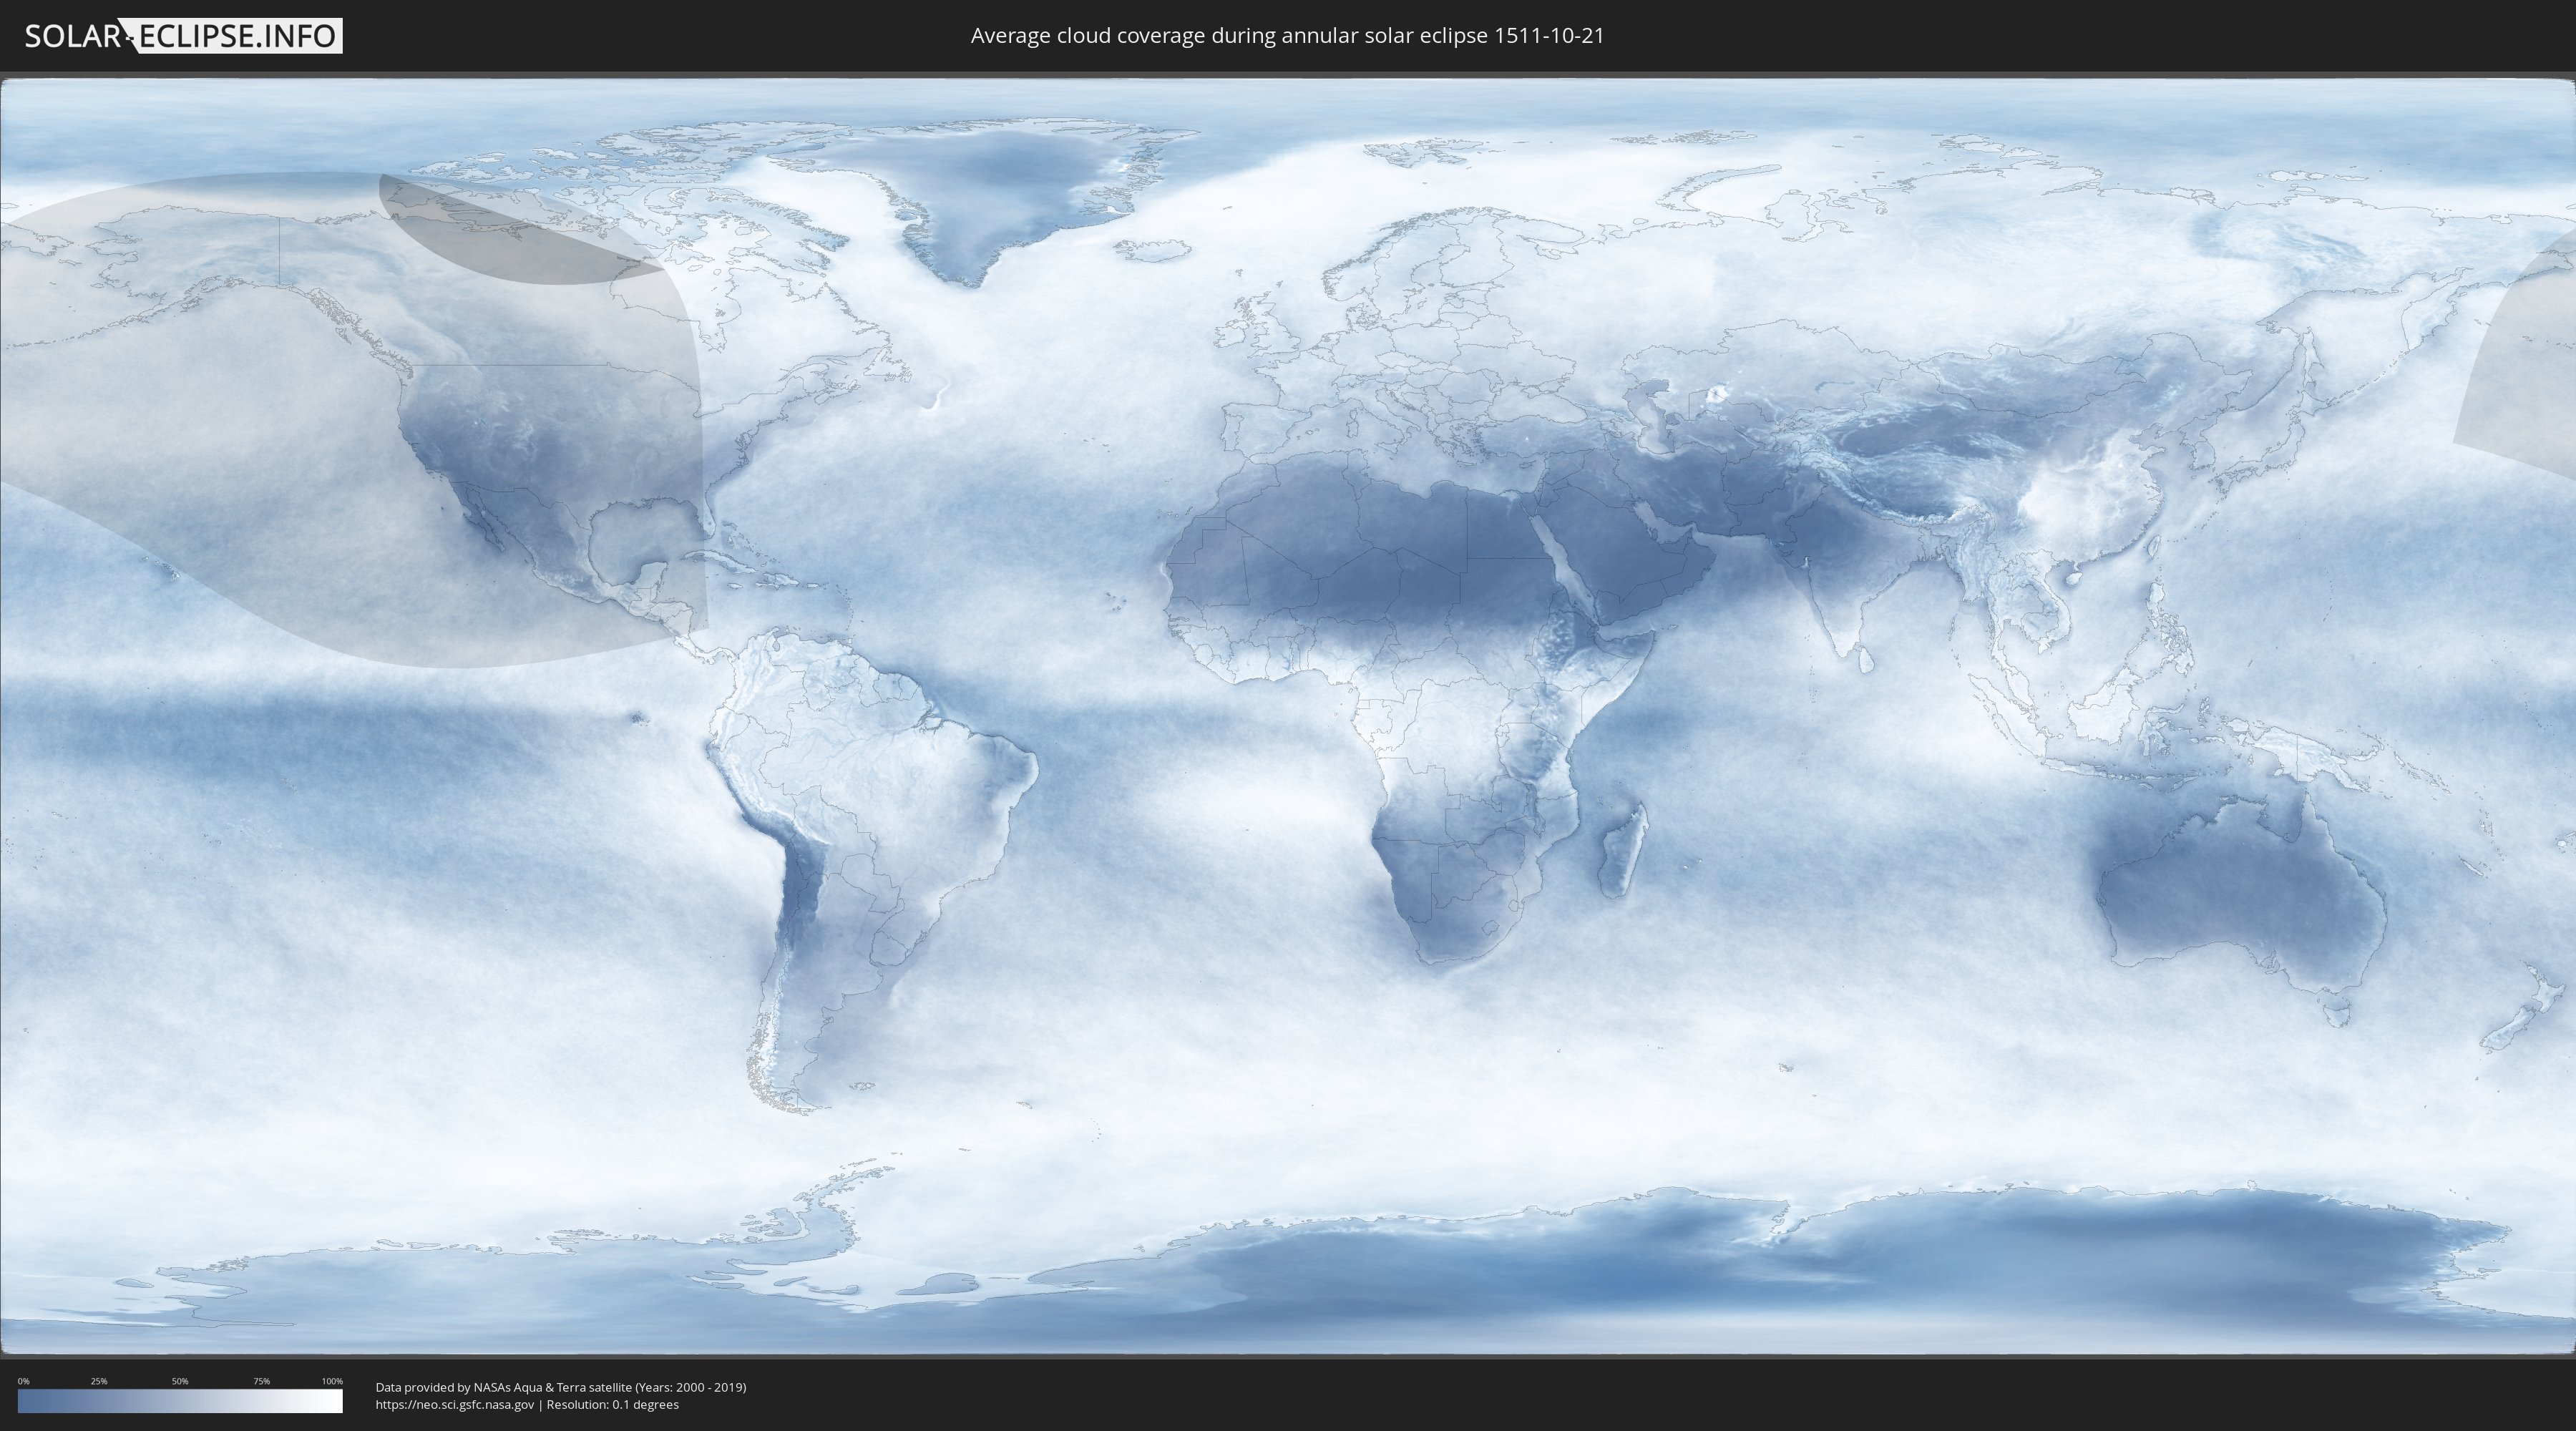Open the neo.sci.gsfc.nasa.gov link
The width and height of the screenshot is (2576, 1431).
click(x=454, y=1405)
